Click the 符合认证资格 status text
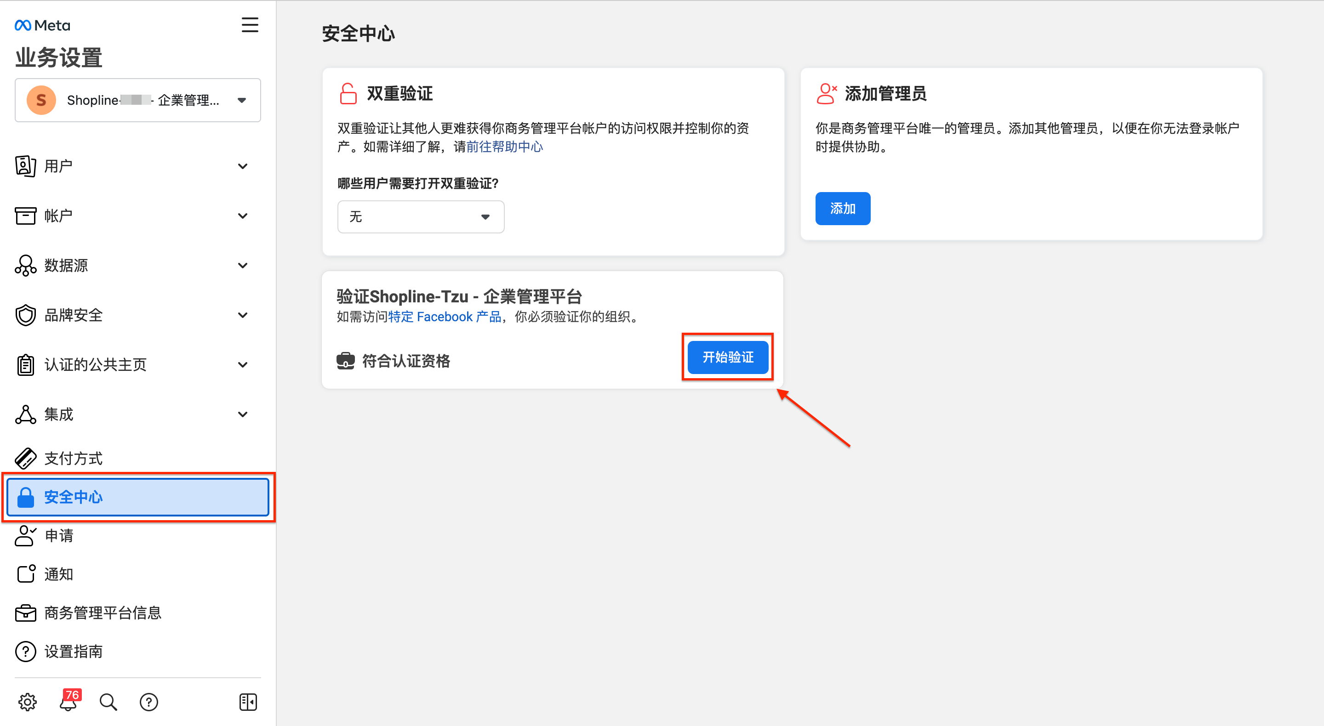Image resolution: width=1324 pixels, height=726 pixels. pyautogui.click(x=406, y=361)
